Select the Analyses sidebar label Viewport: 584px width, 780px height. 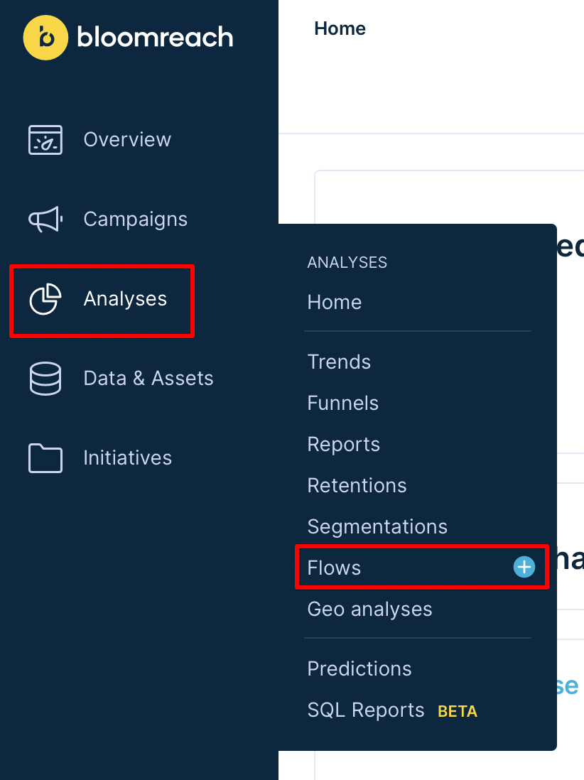tap(125, 299)
